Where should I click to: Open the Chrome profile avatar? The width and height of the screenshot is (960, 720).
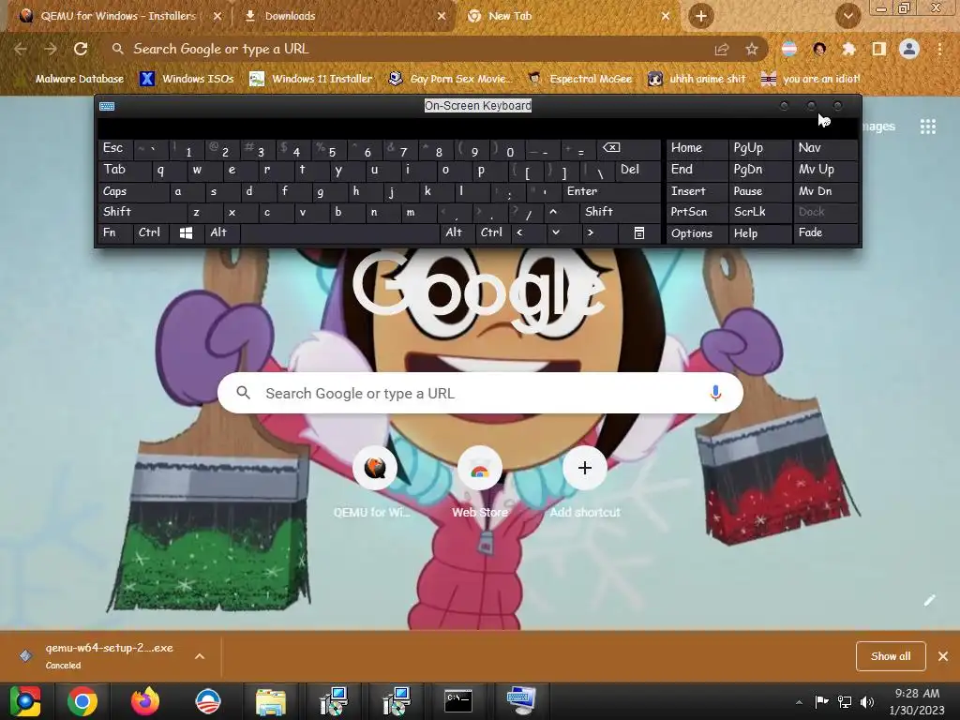909,49
